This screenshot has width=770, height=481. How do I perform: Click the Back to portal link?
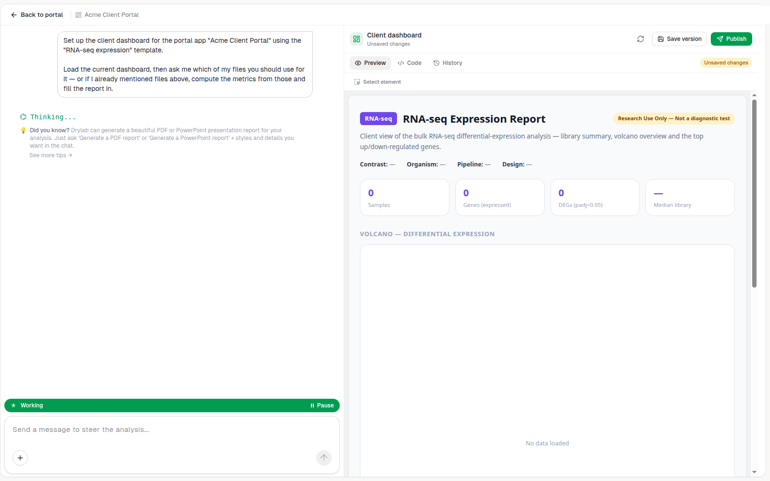(x=37, y=15)
